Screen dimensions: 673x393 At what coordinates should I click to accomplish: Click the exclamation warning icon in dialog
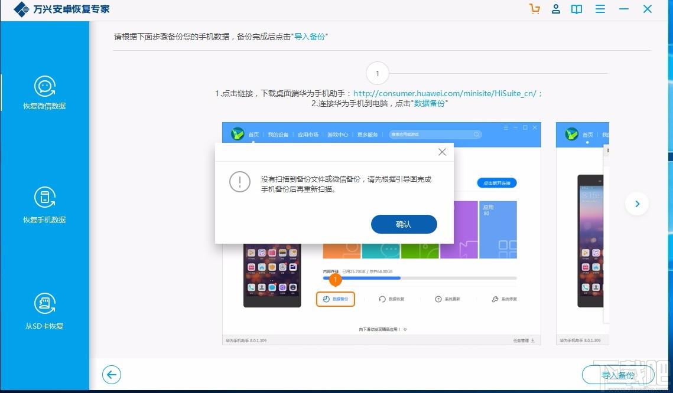[239, 182]
